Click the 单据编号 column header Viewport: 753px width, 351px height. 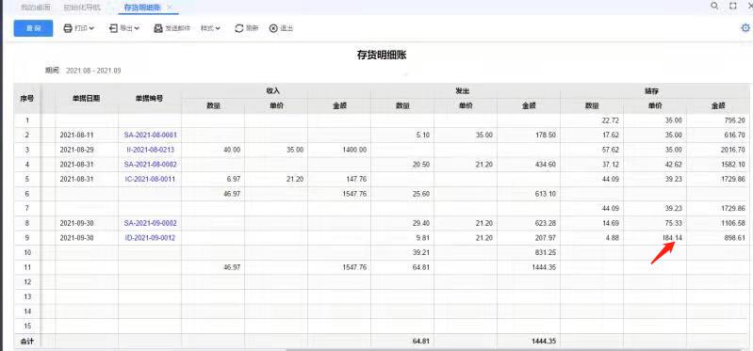(x=150, y=98)
